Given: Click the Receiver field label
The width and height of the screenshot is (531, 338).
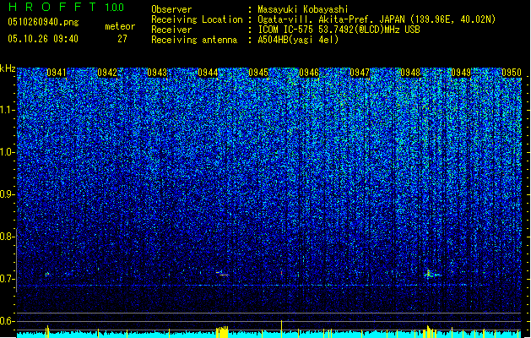Looking at the screenshot, I should 171,30.
